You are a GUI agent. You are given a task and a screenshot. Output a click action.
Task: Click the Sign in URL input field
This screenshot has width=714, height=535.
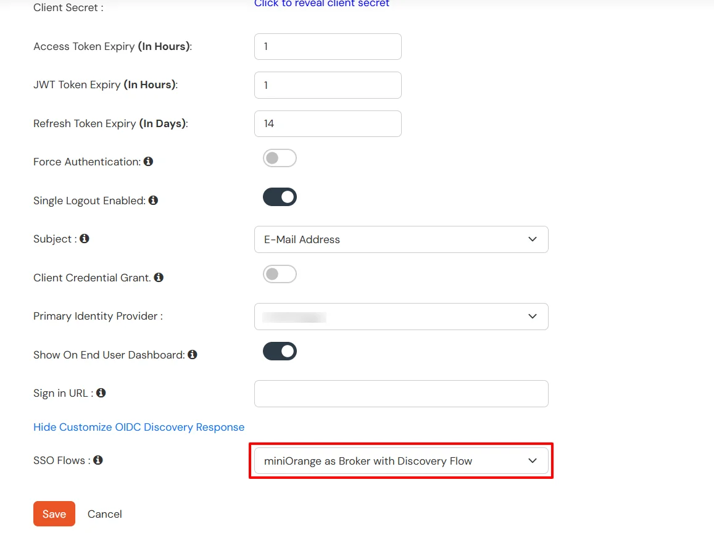click(x=401, y=393)
